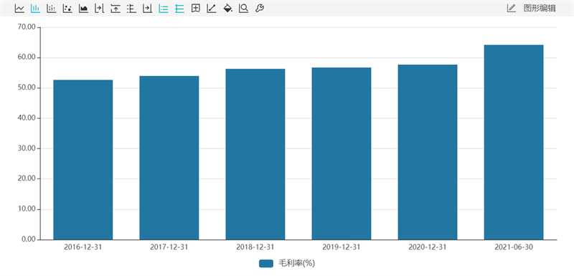Screen dimensions: 574x276
Task: Click the add data label box icon
Action: 195,9
